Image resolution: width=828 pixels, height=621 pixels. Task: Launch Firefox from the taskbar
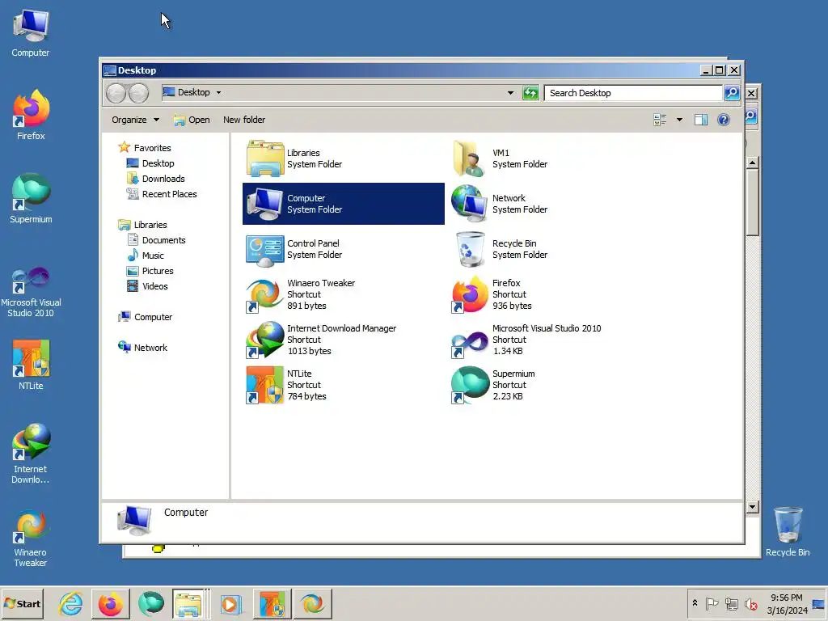[110, 604]
